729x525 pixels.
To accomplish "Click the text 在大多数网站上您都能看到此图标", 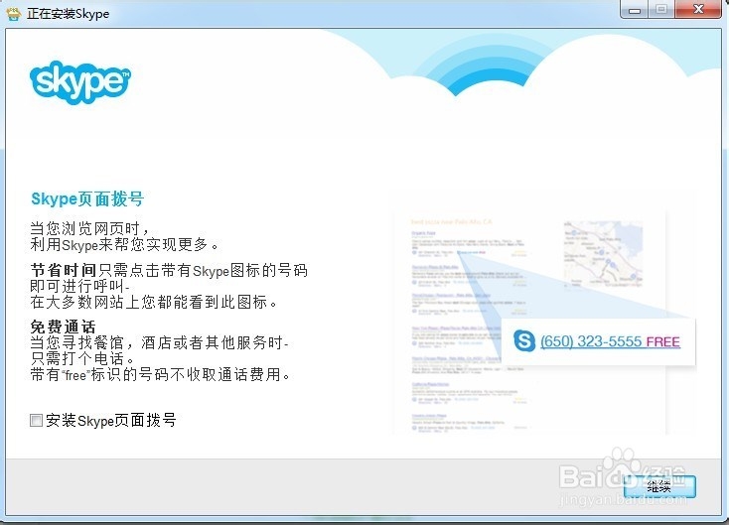I will [154, 302].
